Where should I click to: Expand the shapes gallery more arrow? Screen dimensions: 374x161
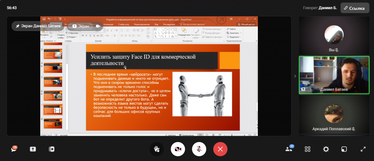(176, 37)
